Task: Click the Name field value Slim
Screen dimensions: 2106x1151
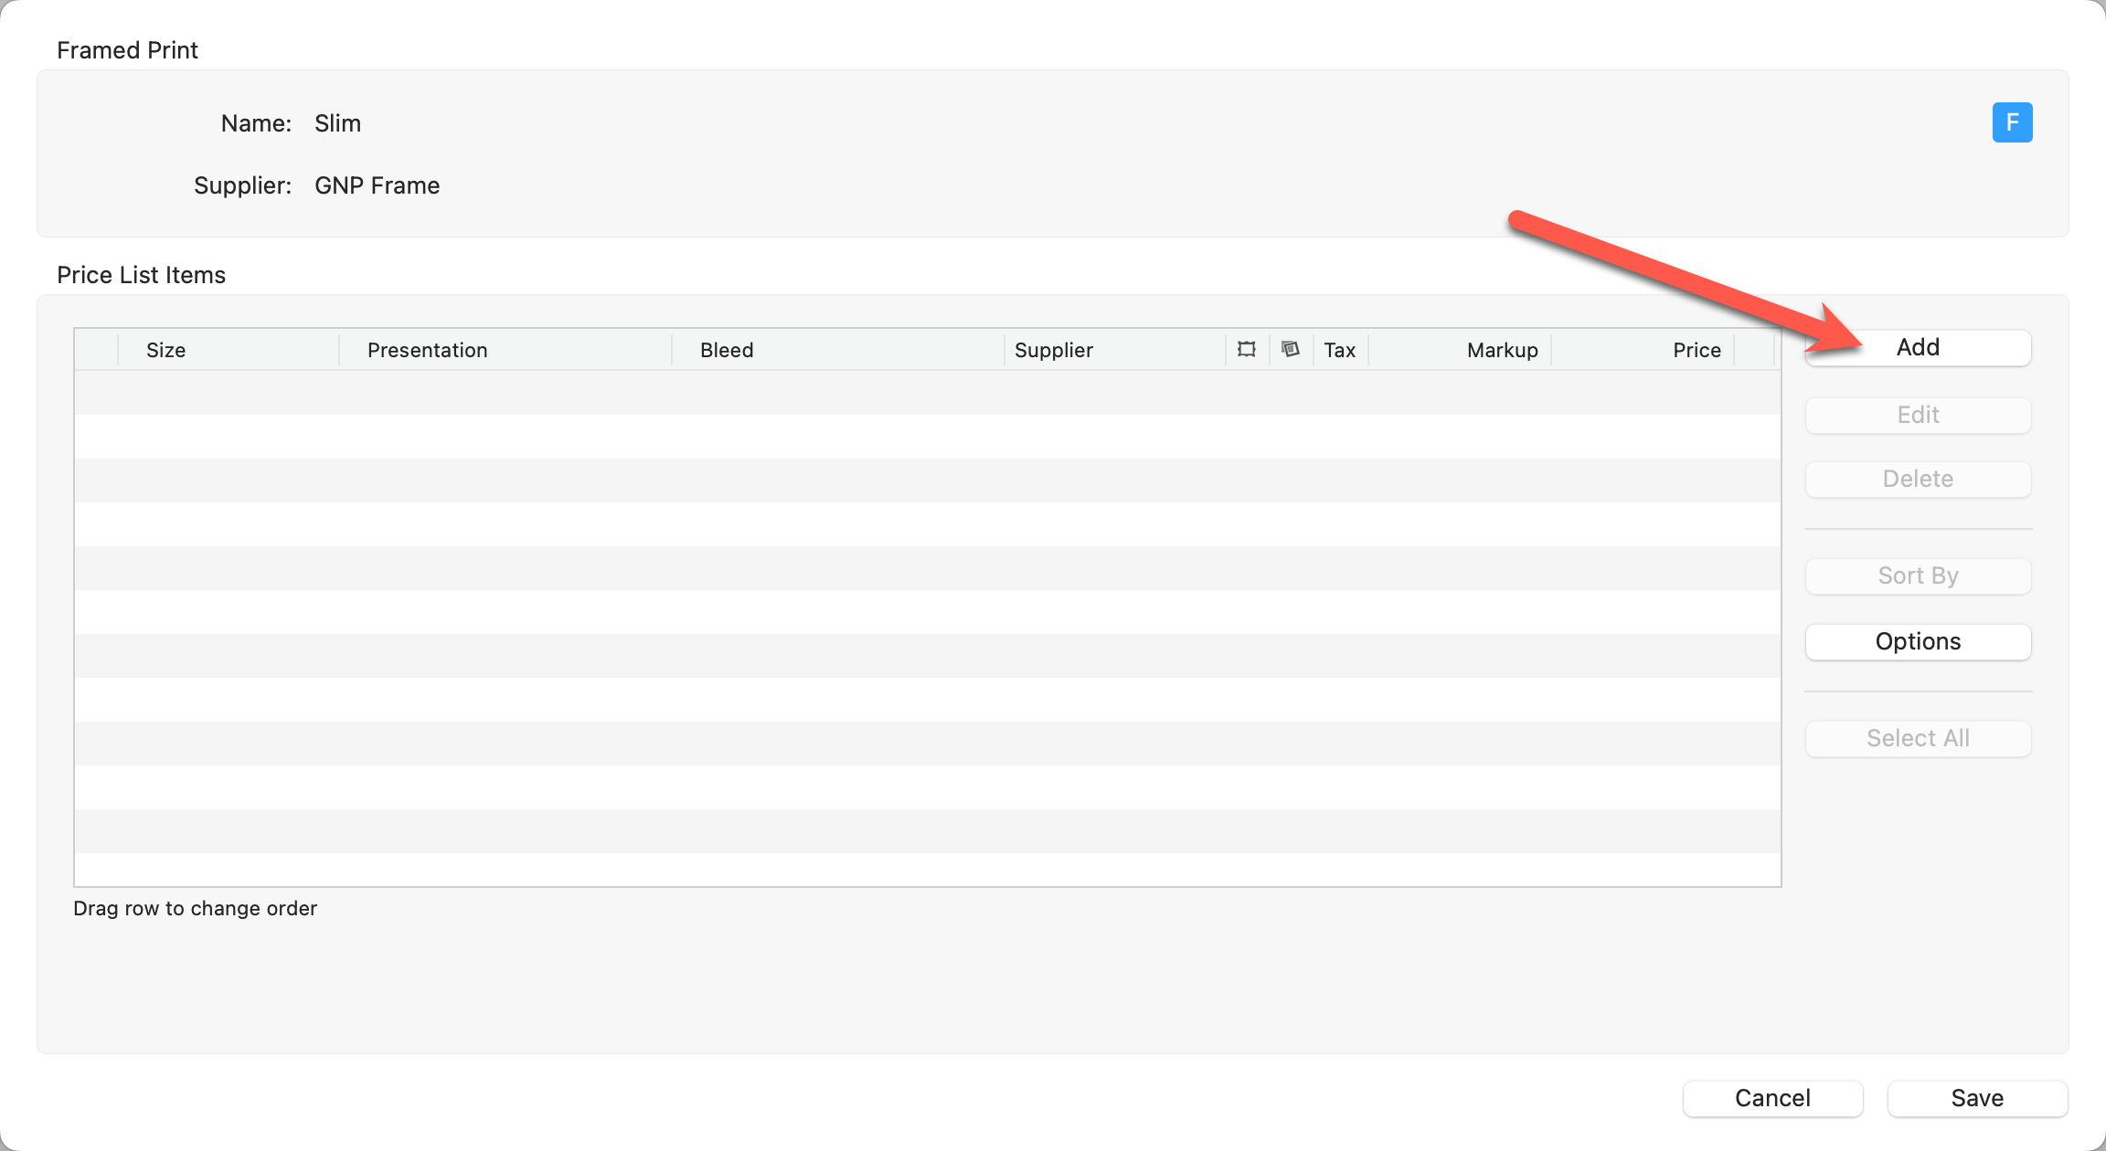Action: (x=337, y=123)
